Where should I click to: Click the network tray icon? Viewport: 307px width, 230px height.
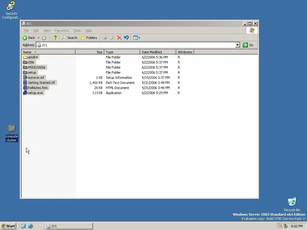point(286,226)
